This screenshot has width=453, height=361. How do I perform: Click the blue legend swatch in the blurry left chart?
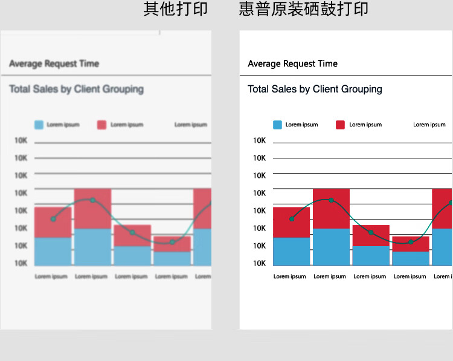coord(39,125)
